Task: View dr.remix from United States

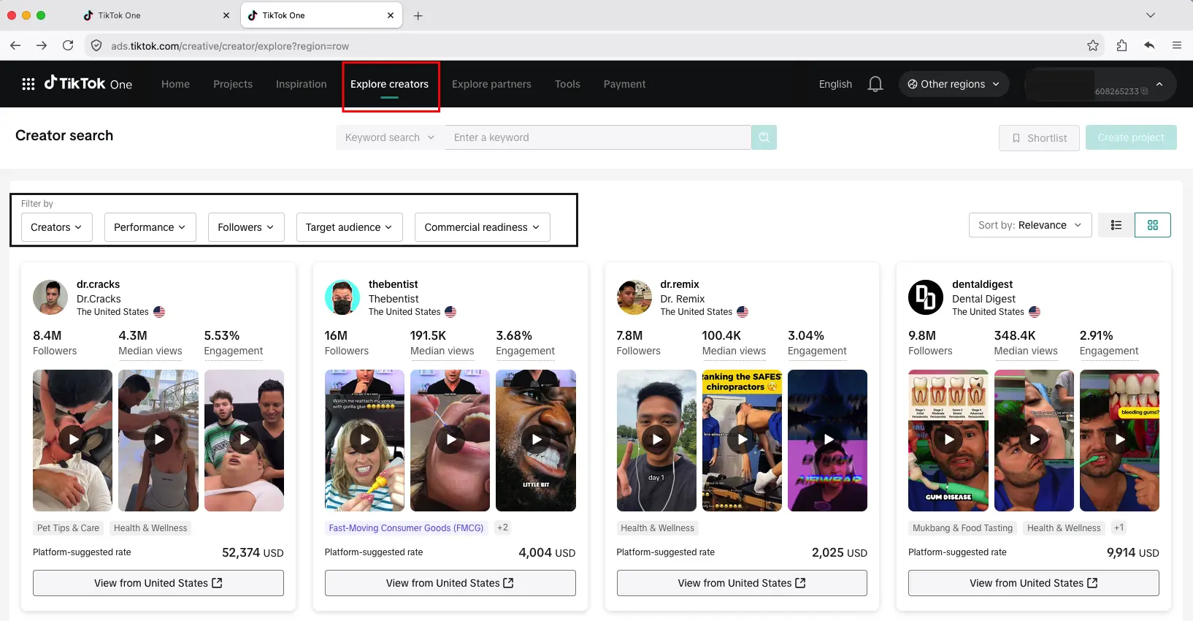Action: (742, 583)
